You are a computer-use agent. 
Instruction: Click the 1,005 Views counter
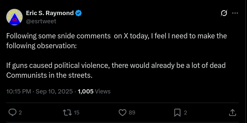(94, 92)
